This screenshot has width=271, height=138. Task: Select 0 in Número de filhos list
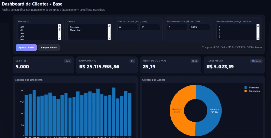coord(236,27)
